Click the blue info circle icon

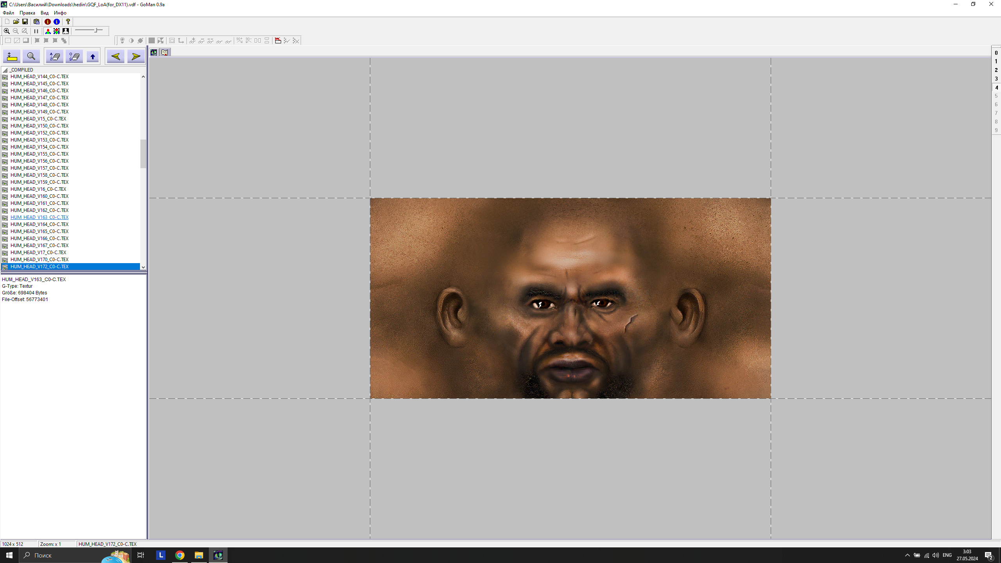(57, 22)
